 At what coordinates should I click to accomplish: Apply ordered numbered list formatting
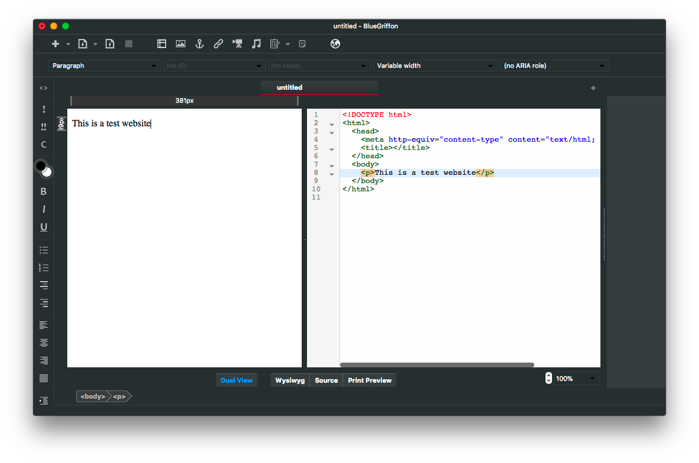(x=44, y=268)
